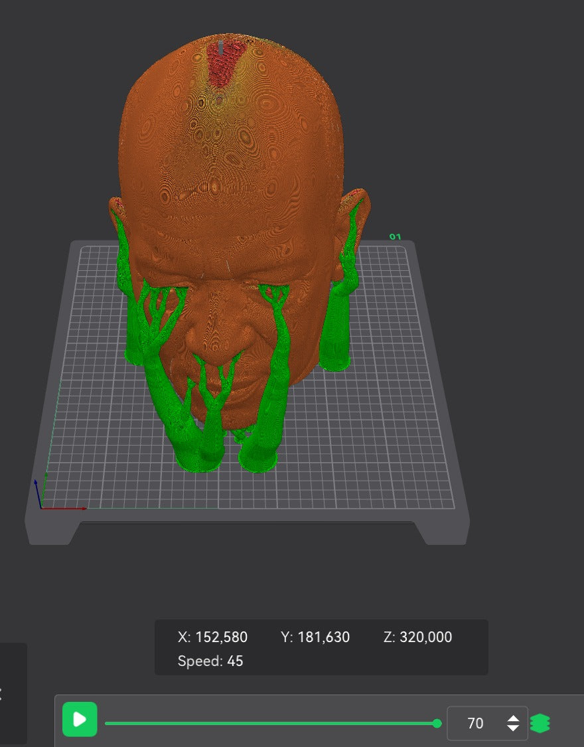584x747 pixels.
Task: Select the Speed: 45 readout
Action: [x=210, y=661]
